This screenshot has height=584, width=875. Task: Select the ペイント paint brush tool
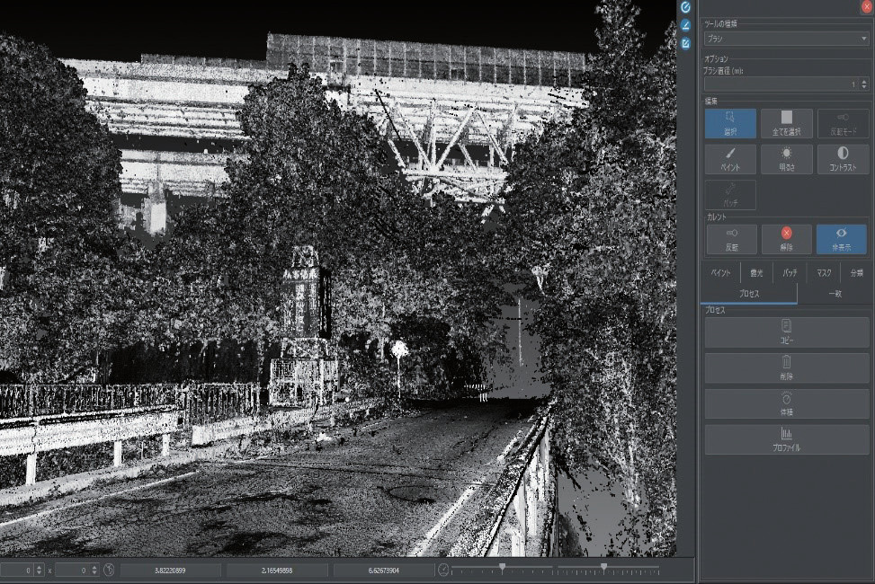click(730, 160)
